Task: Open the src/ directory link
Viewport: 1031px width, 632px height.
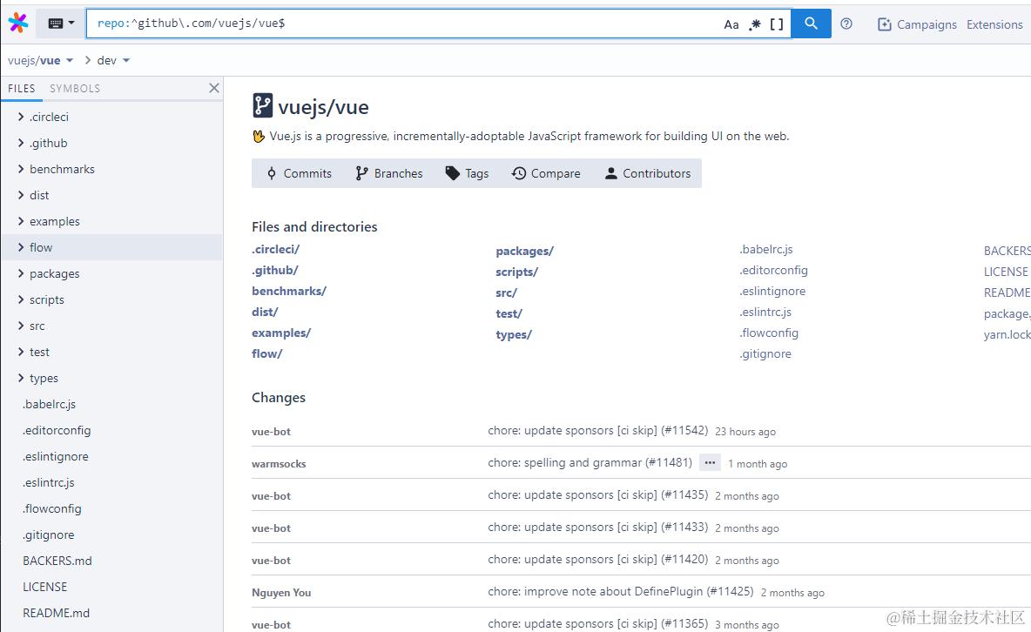Action: click(x=506, y=292)
